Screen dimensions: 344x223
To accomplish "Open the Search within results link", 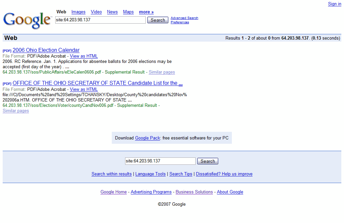I will pos(111,174).
